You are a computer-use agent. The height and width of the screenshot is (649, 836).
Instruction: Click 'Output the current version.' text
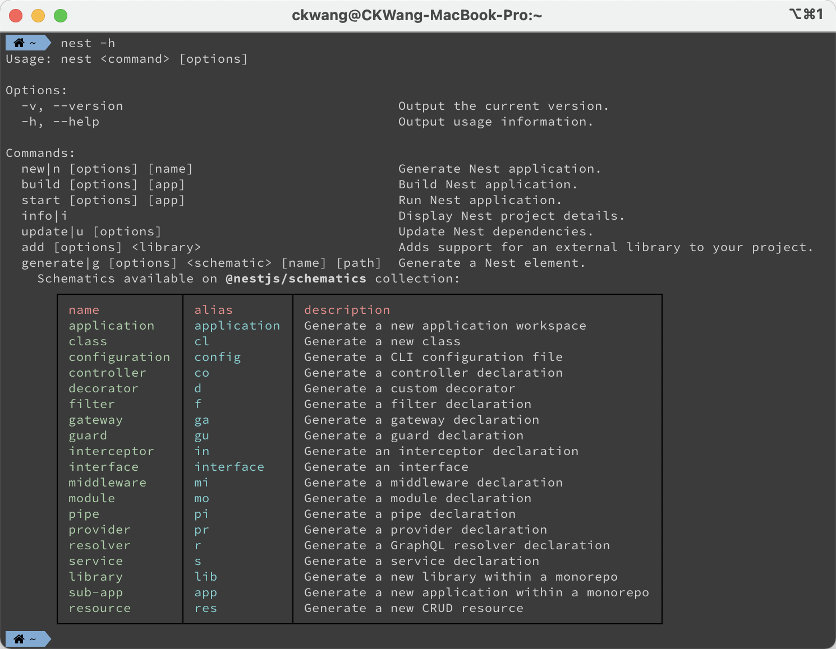click(504, 106)
